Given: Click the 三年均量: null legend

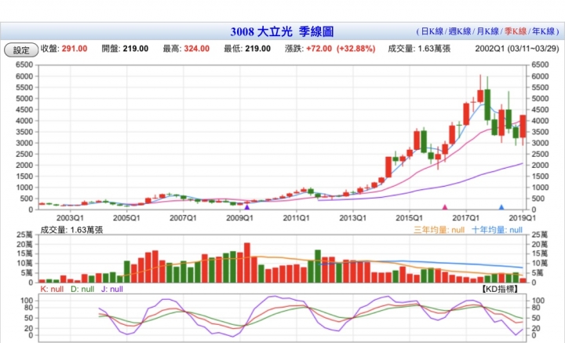Looking at the screenshot, I should tap(439, 230).
